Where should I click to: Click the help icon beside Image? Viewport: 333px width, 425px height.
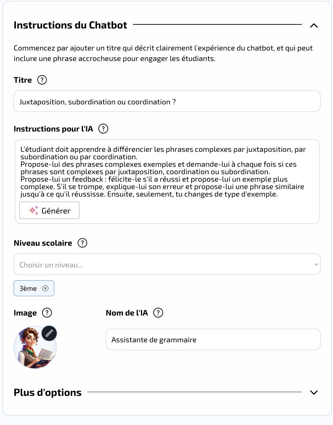coord(47,313)
